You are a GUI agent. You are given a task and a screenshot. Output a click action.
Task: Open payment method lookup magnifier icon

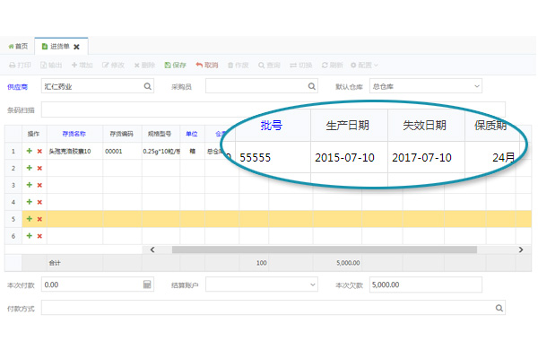click(x=499, y=308)
